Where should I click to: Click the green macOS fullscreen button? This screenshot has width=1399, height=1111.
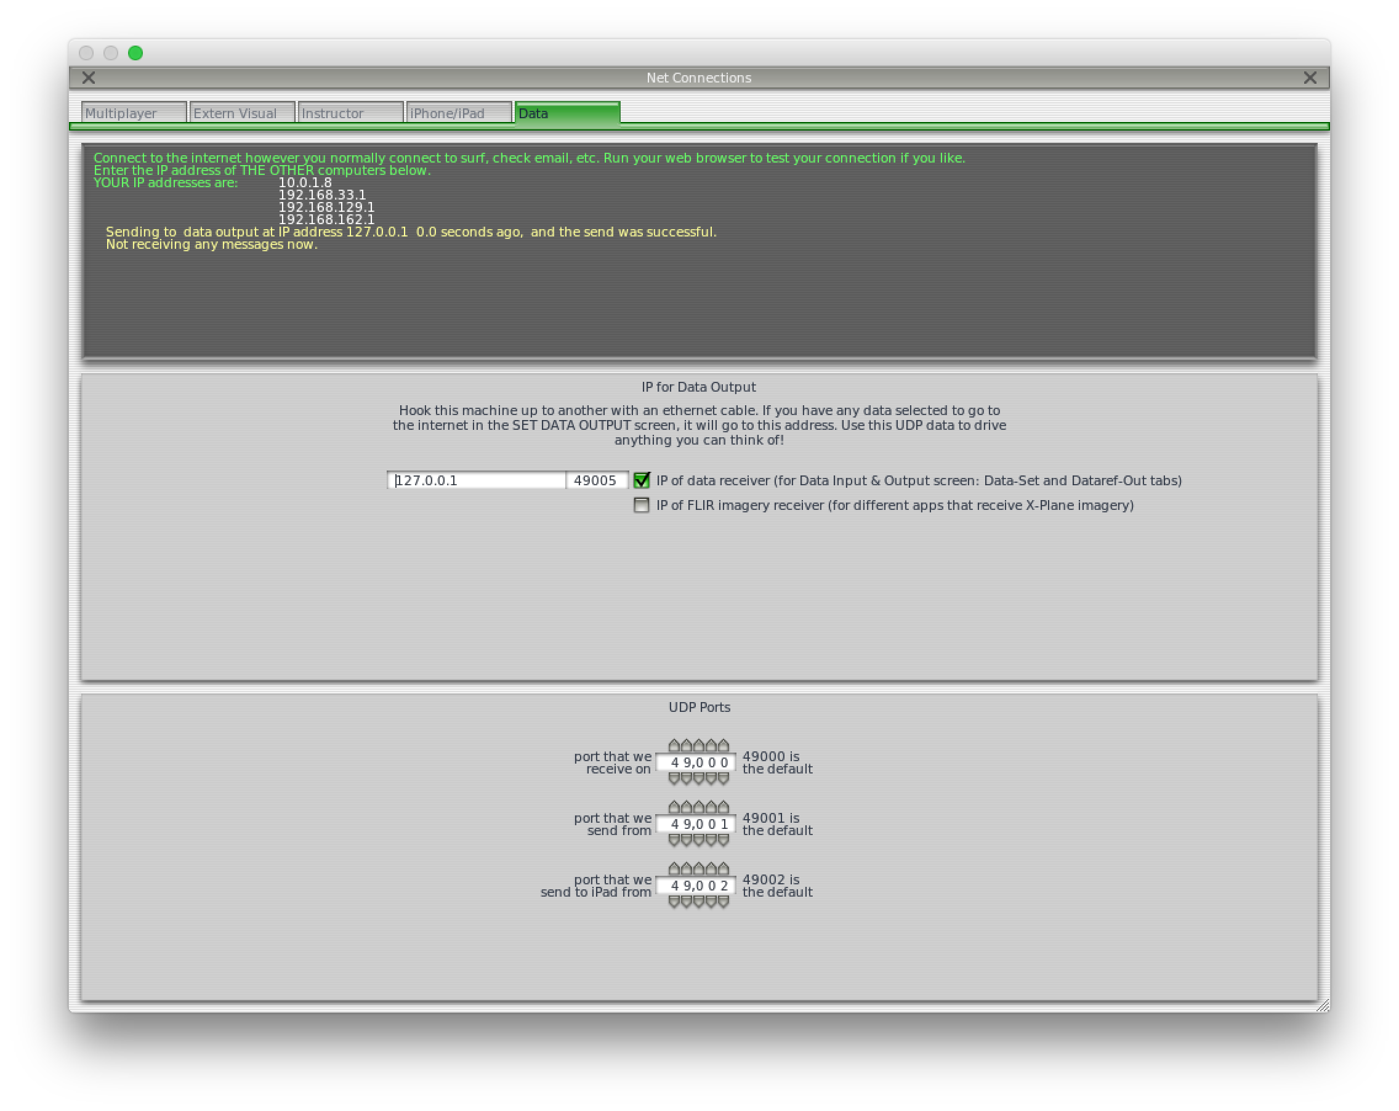point(135,53)
